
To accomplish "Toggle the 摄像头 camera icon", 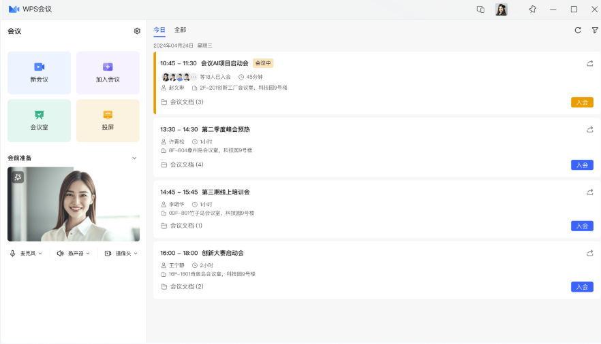I will pyautogui.click(x=108, y=253).
